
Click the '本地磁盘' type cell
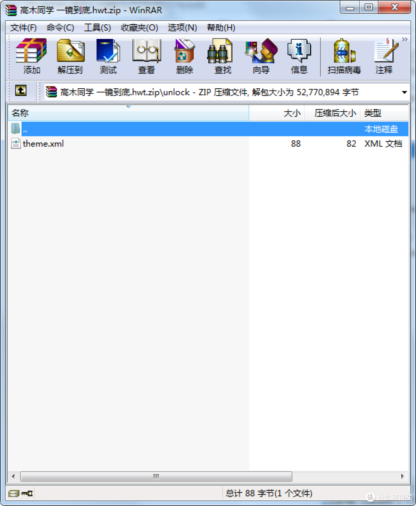pos(381,129)
